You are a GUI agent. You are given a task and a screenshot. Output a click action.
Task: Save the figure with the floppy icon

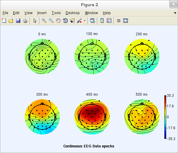tap(18, 21)
